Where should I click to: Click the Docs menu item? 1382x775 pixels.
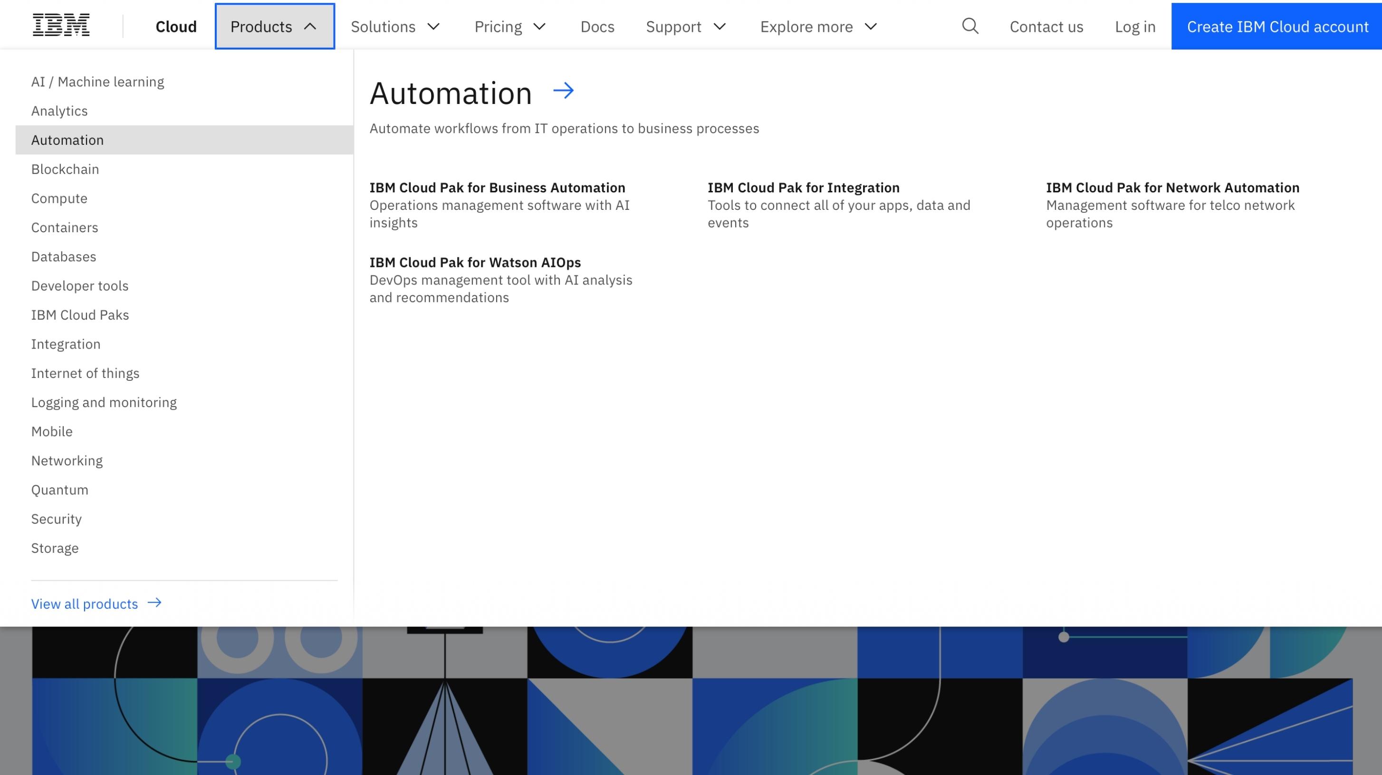[597, 26]
